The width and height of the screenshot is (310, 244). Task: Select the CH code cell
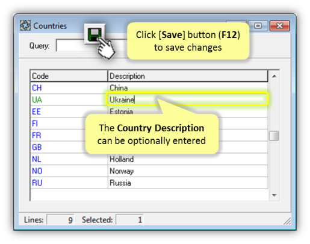coord(69,88)
